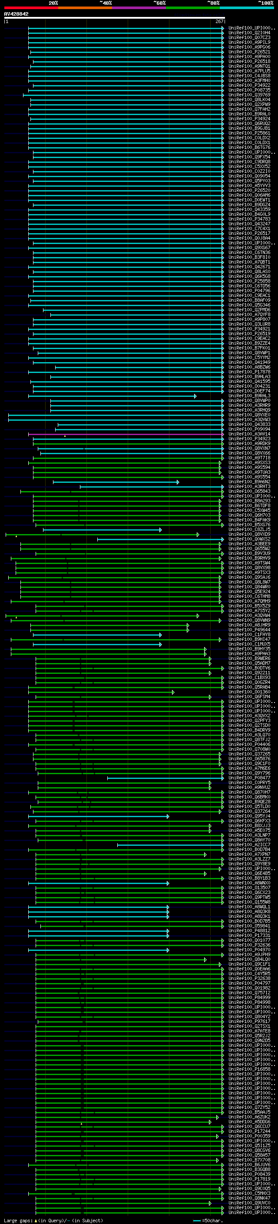
Task: Select hit UniRef100_P26521
Action: click(249, 52)
